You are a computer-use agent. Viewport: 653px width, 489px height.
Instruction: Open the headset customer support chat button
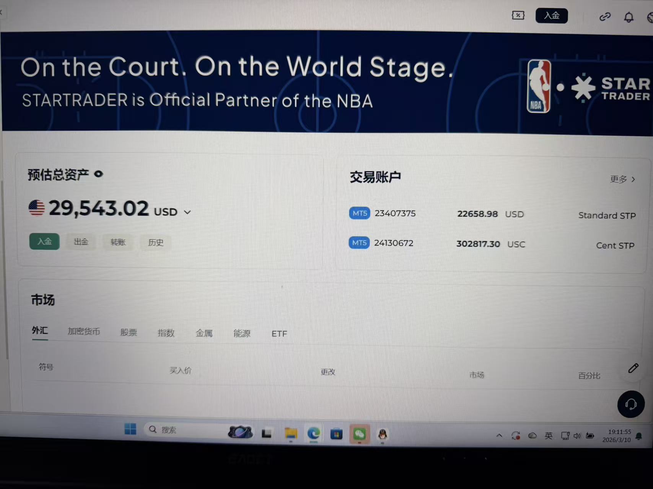click(x=631, y=404)
